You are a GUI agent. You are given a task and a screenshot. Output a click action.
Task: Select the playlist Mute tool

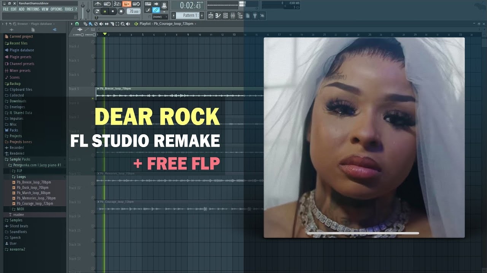click(101, 24)
